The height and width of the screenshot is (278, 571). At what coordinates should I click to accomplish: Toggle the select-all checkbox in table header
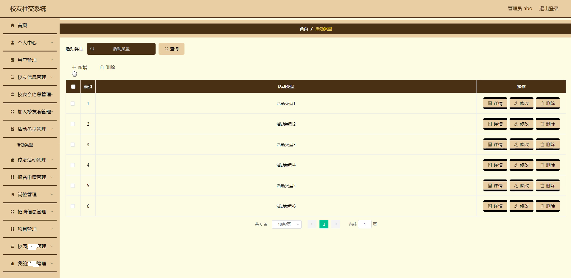(73, 87)
